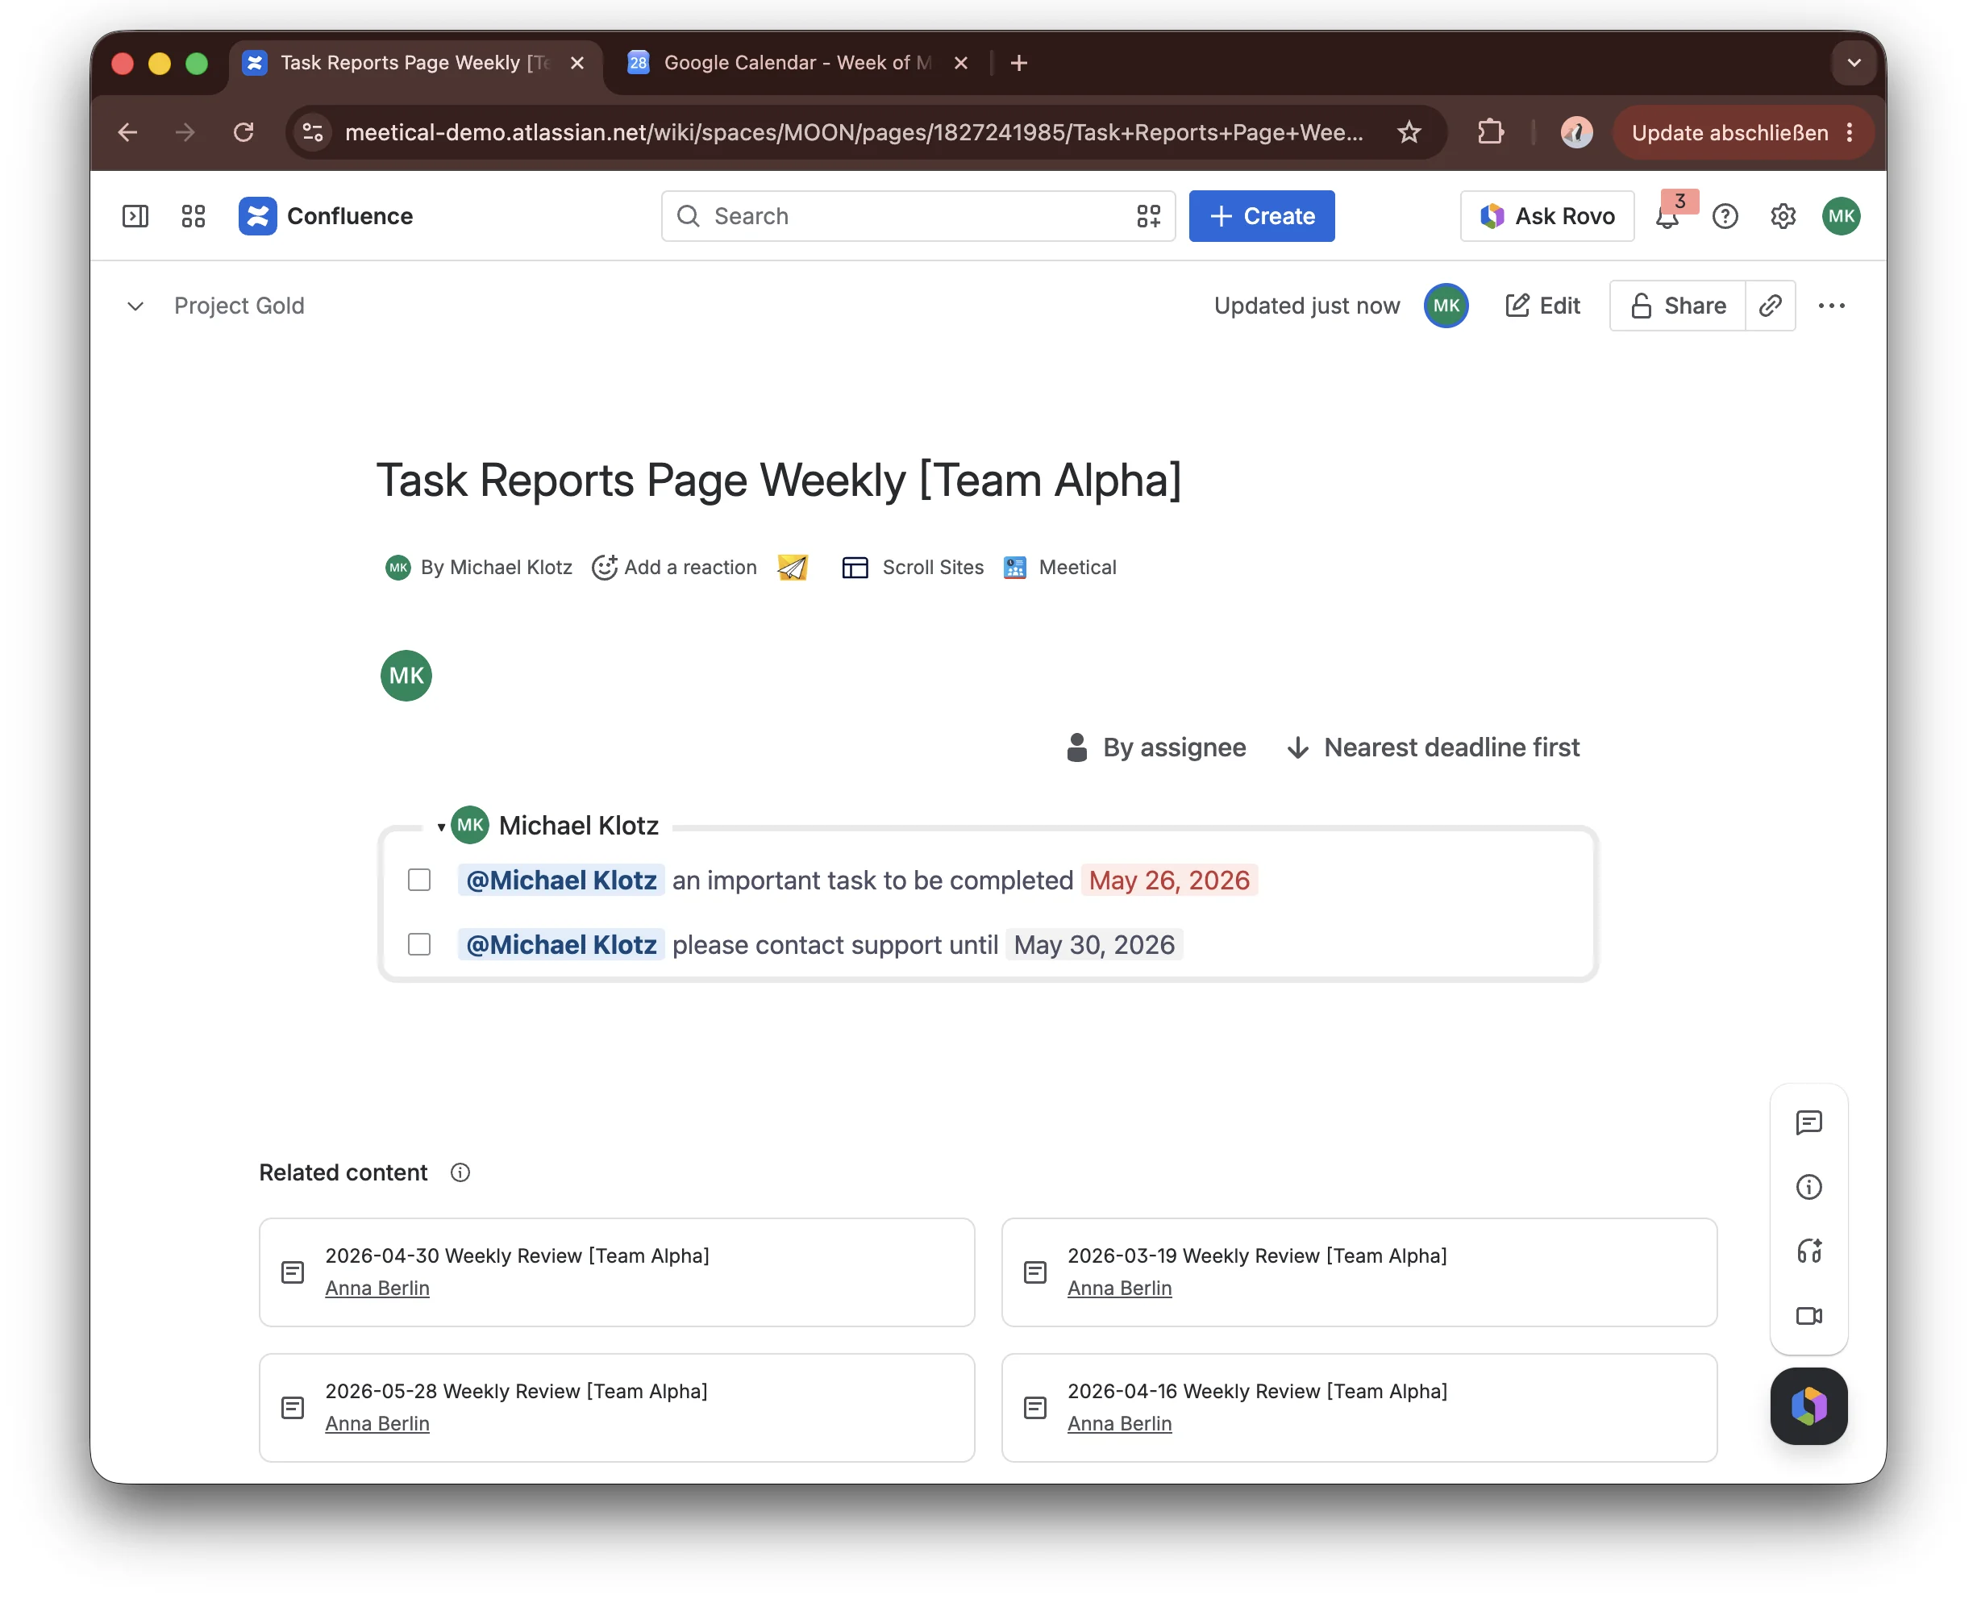1977x1603 pixels.
Task: Open Scroll Sites from the byline
Action: 913,567
